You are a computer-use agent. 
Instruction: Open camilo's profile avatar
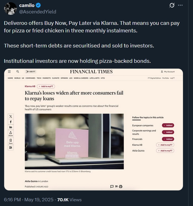(10, 9)
